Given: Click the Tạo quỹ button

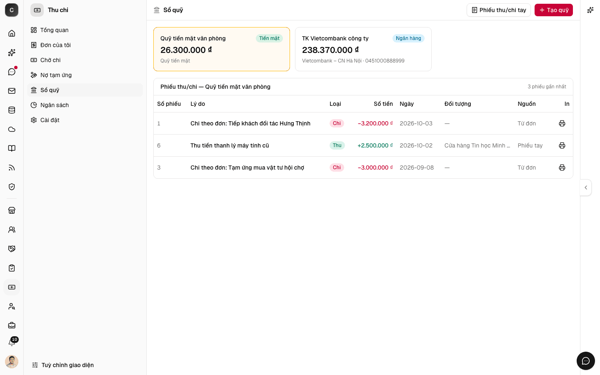Looking at the screenshot, I should coord(554,10).
